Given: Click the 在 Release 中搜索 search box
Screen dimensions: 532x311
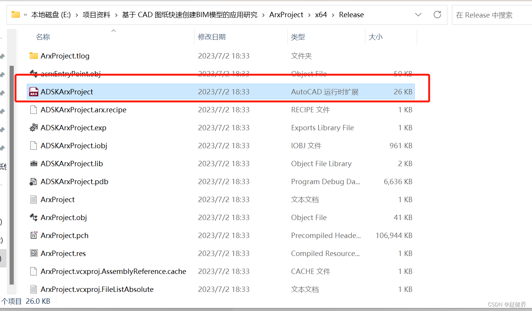Looking at the screenshot, I should coord(492,15).
